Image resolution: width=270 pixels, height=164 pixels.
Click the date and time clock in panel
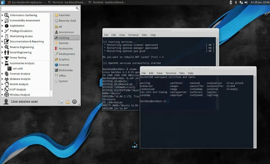260,2
